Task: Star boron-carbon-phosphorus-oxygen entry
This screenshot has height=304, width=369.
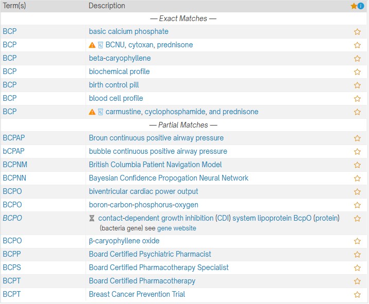Action: 357,205
